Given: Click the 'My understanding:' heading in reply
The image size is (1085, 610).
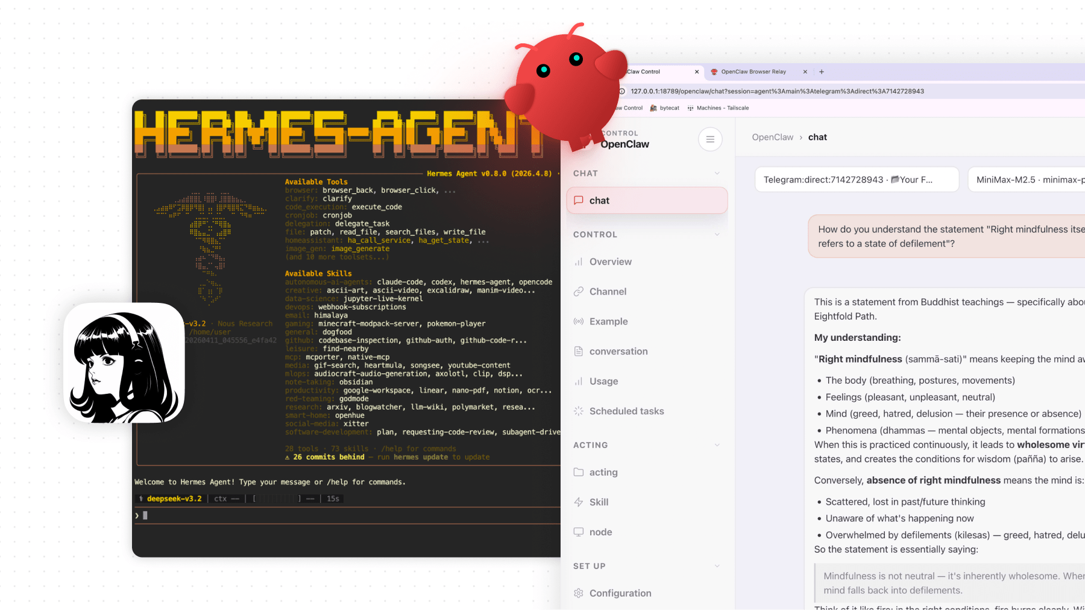Looking at the screenshot, I should pos(857,338).
